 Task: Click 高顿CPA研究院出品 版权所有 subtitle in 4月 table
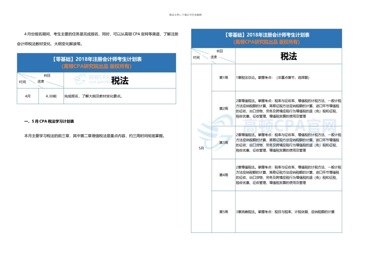[x=96, y=67]
